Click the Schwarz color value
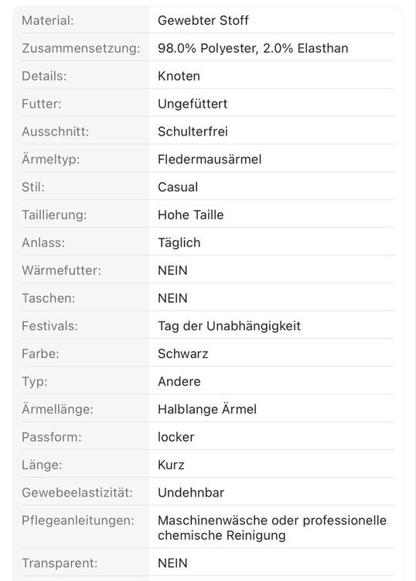The image size is (416, 581). [x=183, y=354]
